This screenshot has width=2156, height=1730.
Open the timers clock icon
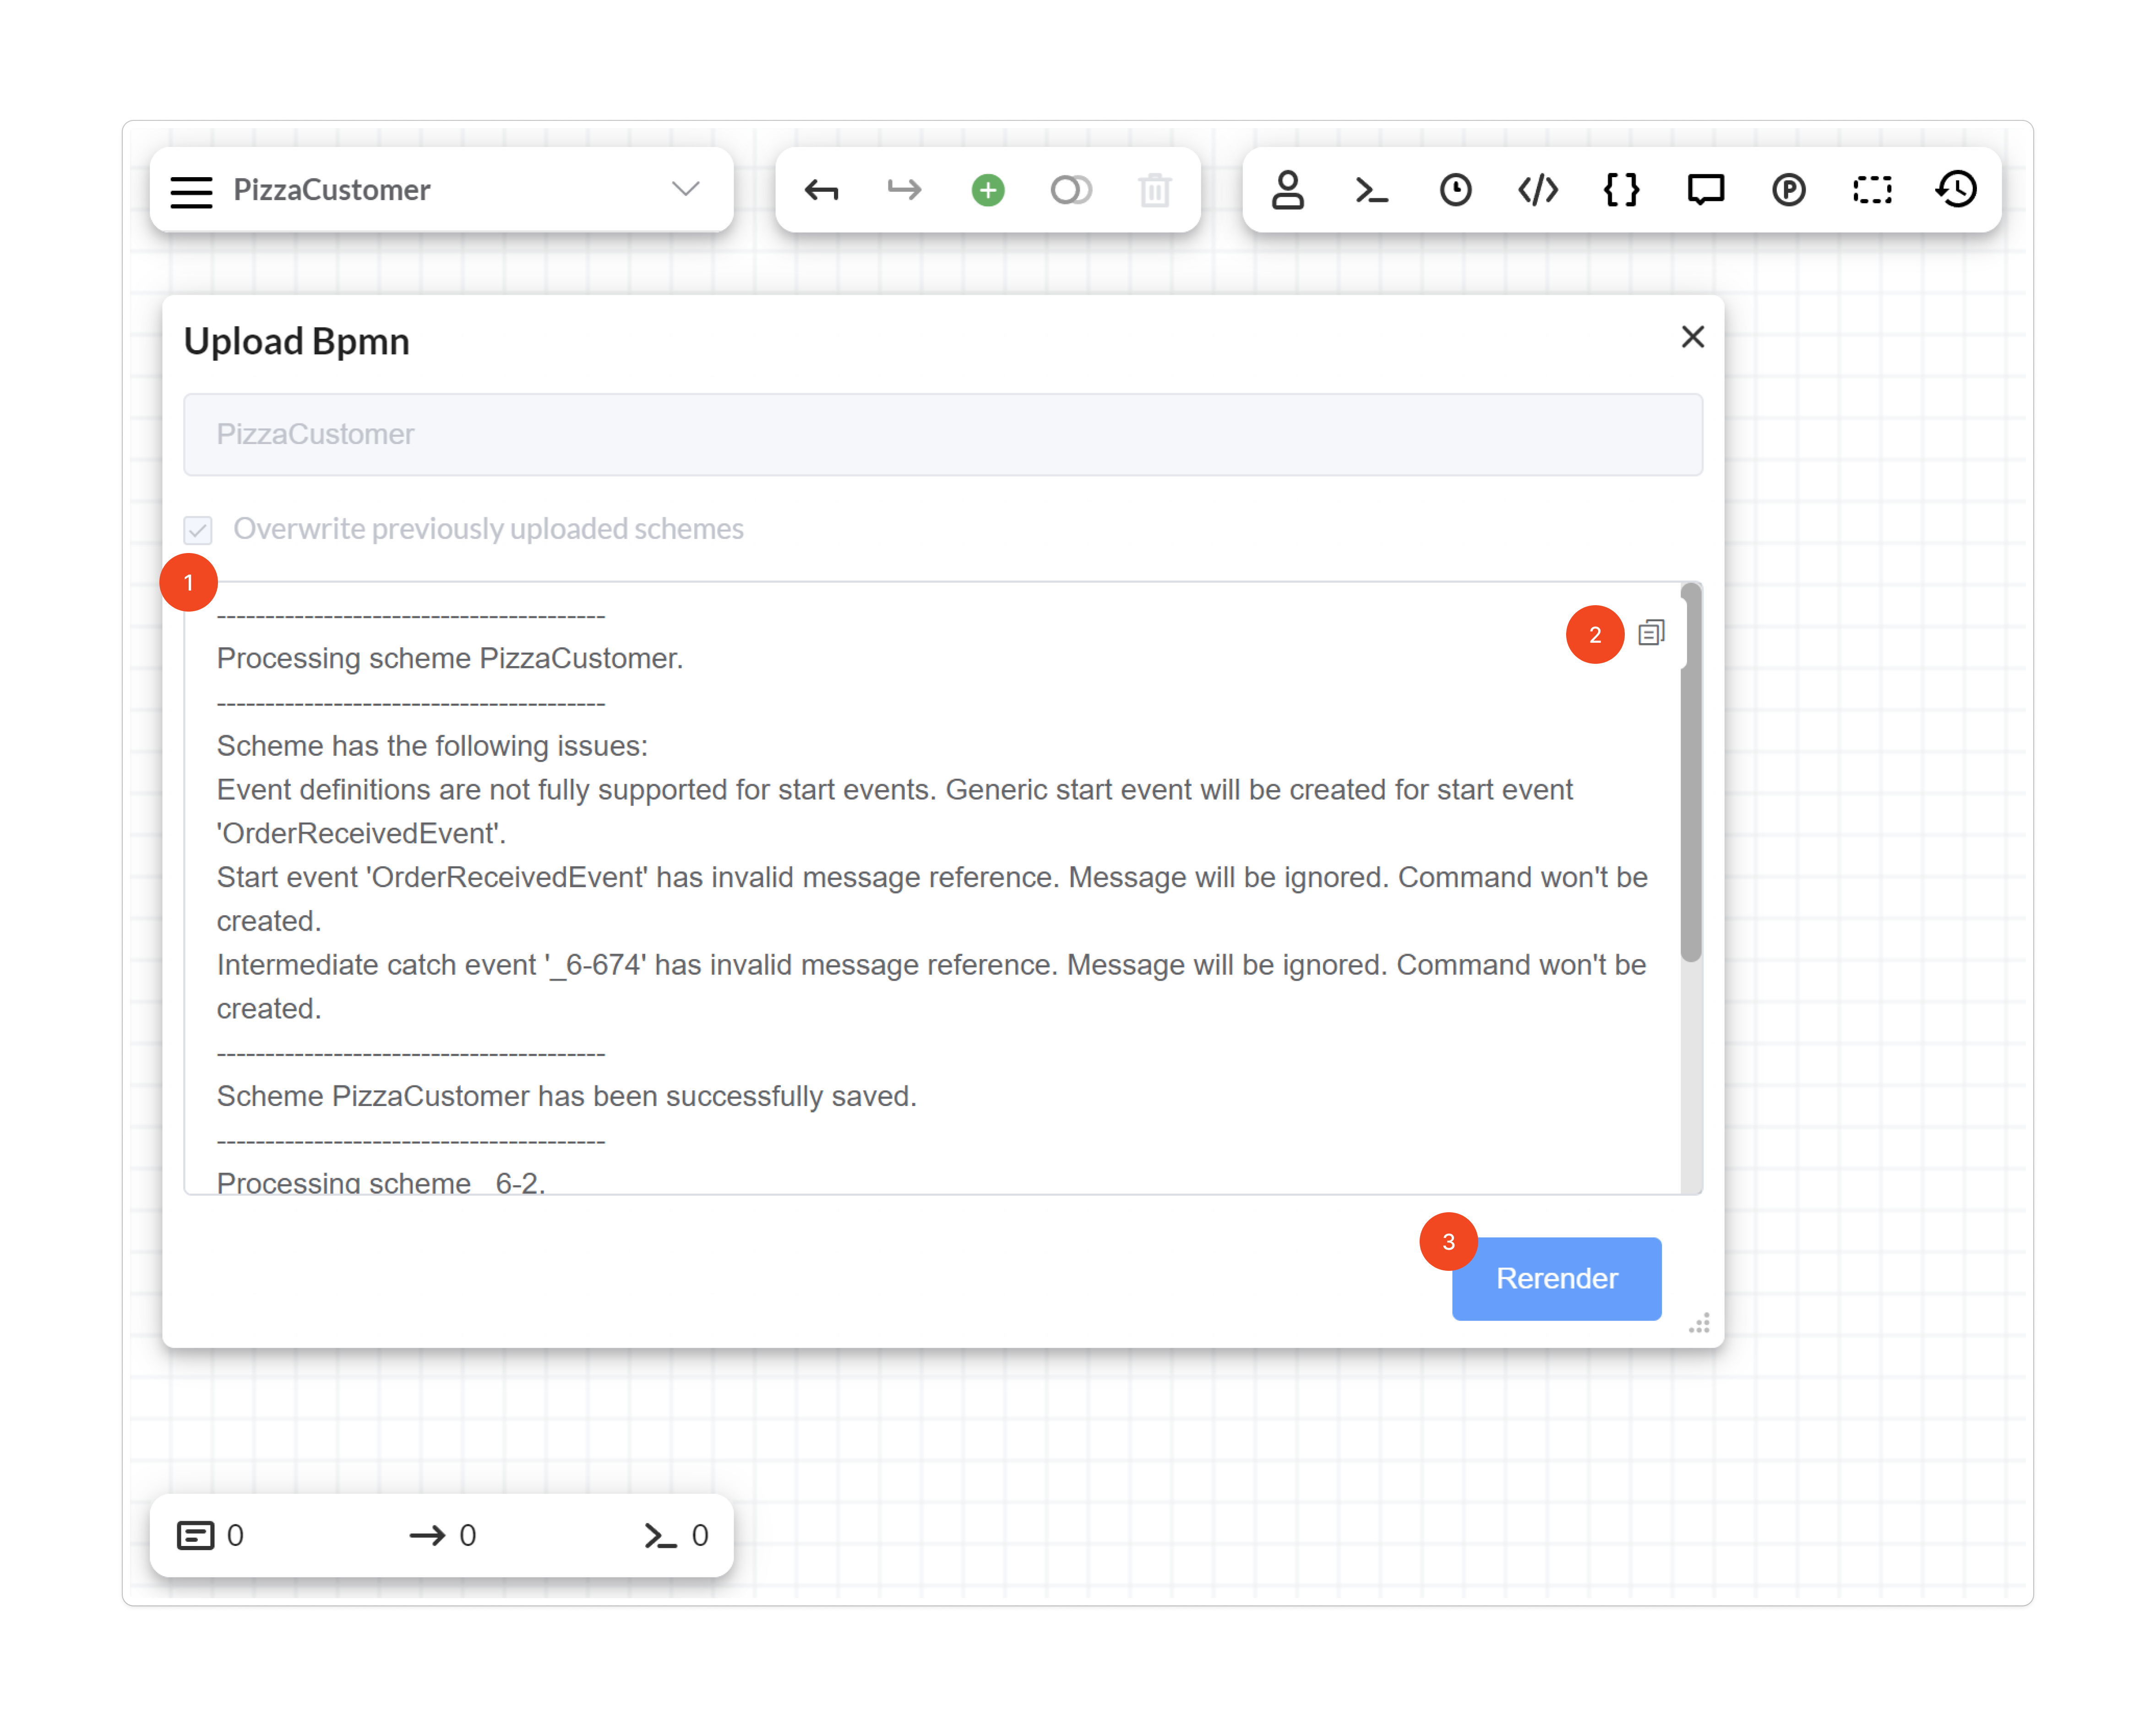coord(1455,190)
